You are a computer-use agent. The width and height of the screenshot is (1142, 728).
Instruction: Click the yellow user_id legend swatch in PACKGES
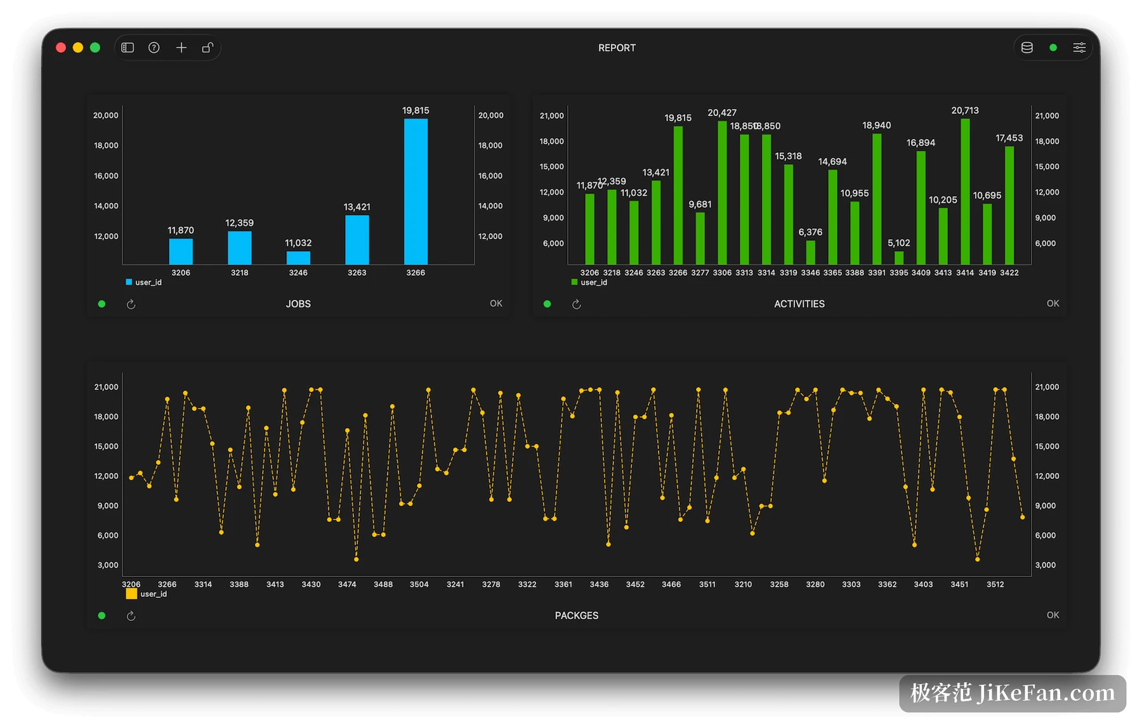coord(131,594)
